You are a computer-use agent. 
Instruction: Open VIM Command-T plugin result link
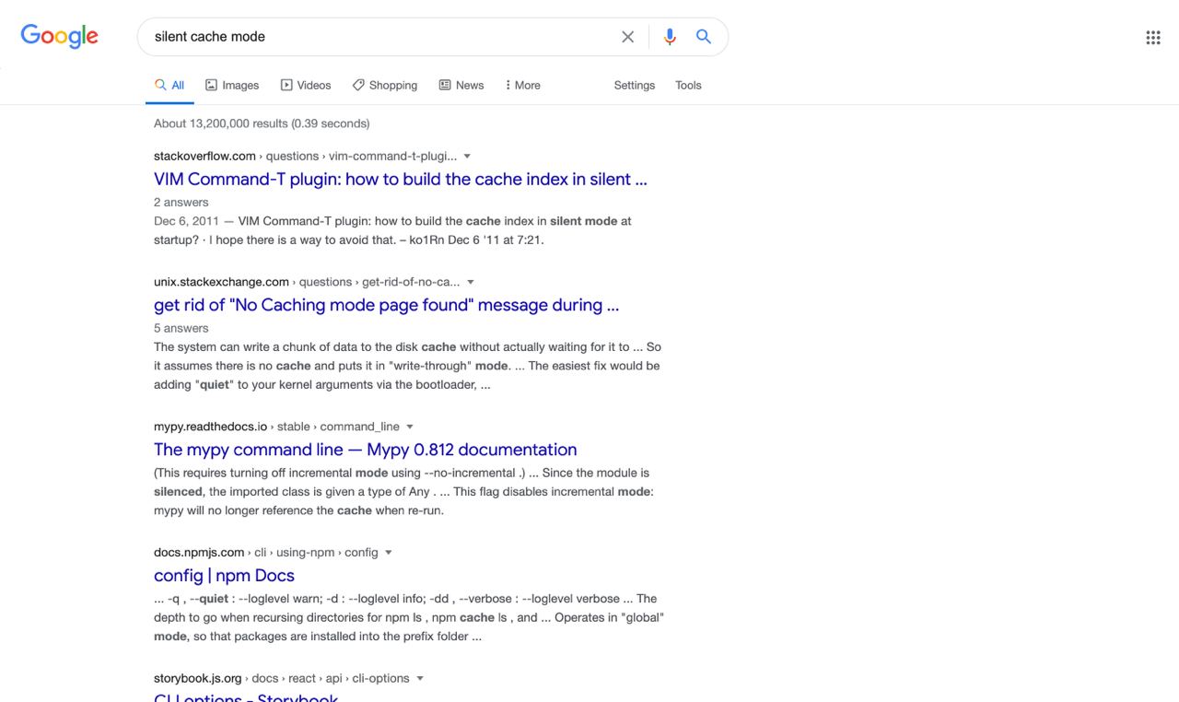click(401, 179)
